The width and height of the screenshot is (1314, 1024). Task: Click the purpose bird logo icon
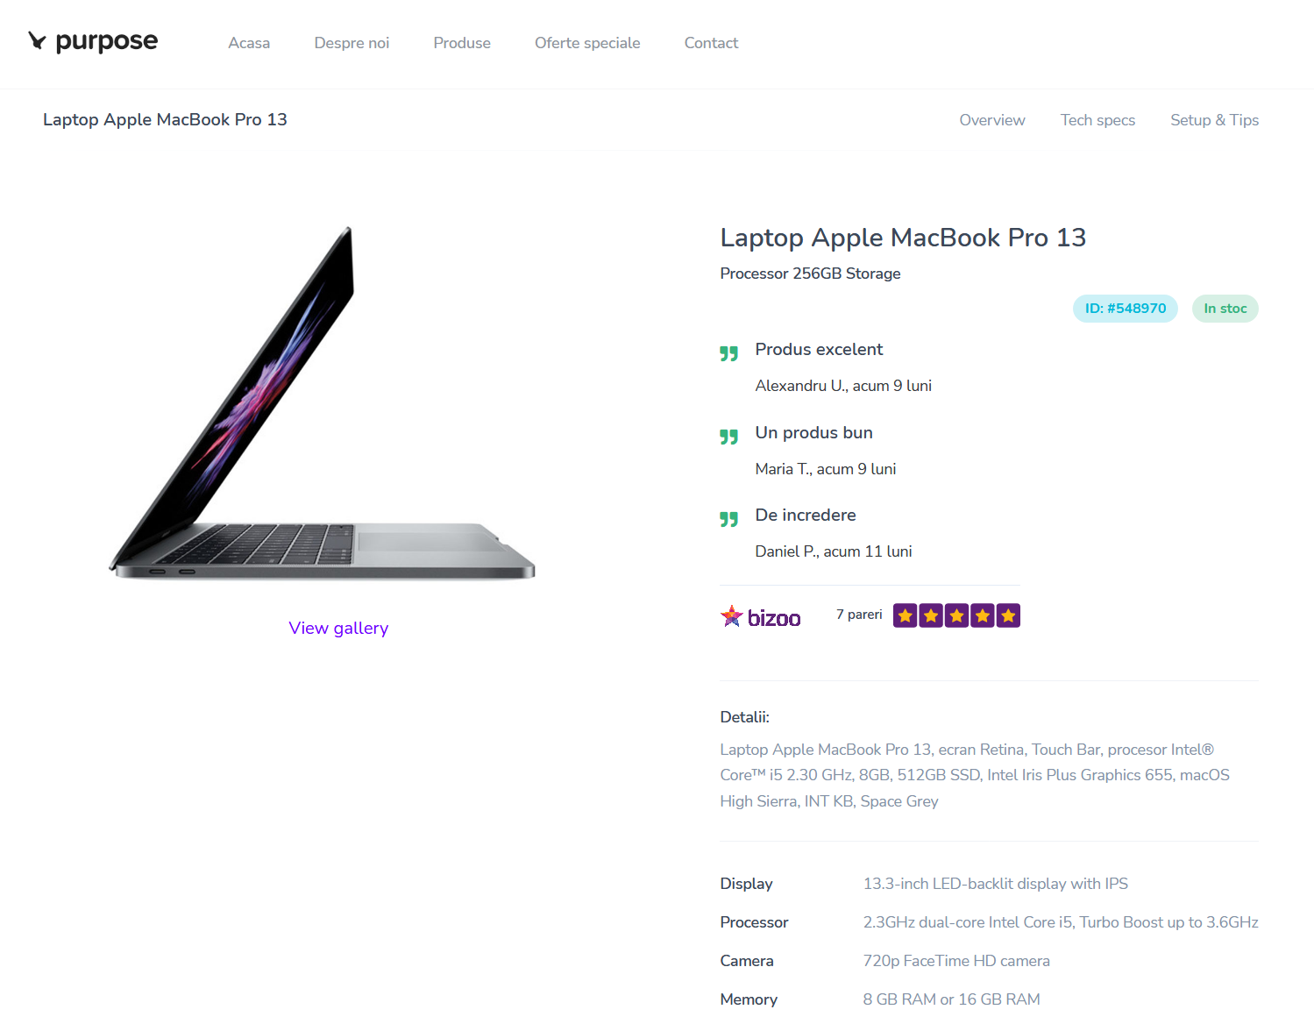coord(37,41)
